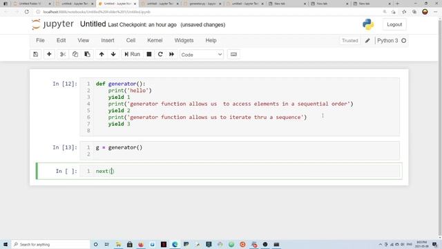Click the yield 3 line of code
Image resolution: width=442 pixels, height=249 pixels.
pyautogui.click(x=119, y=124)
